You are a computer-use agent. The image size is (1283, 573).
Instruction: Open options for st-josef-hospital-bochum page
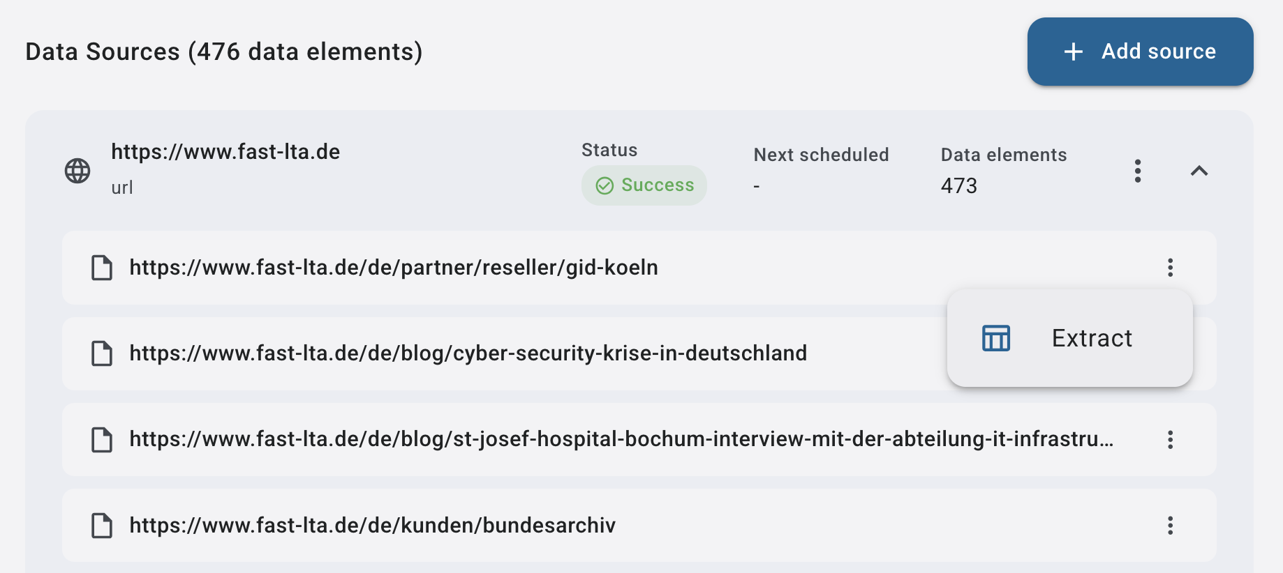pos(1170,439)
